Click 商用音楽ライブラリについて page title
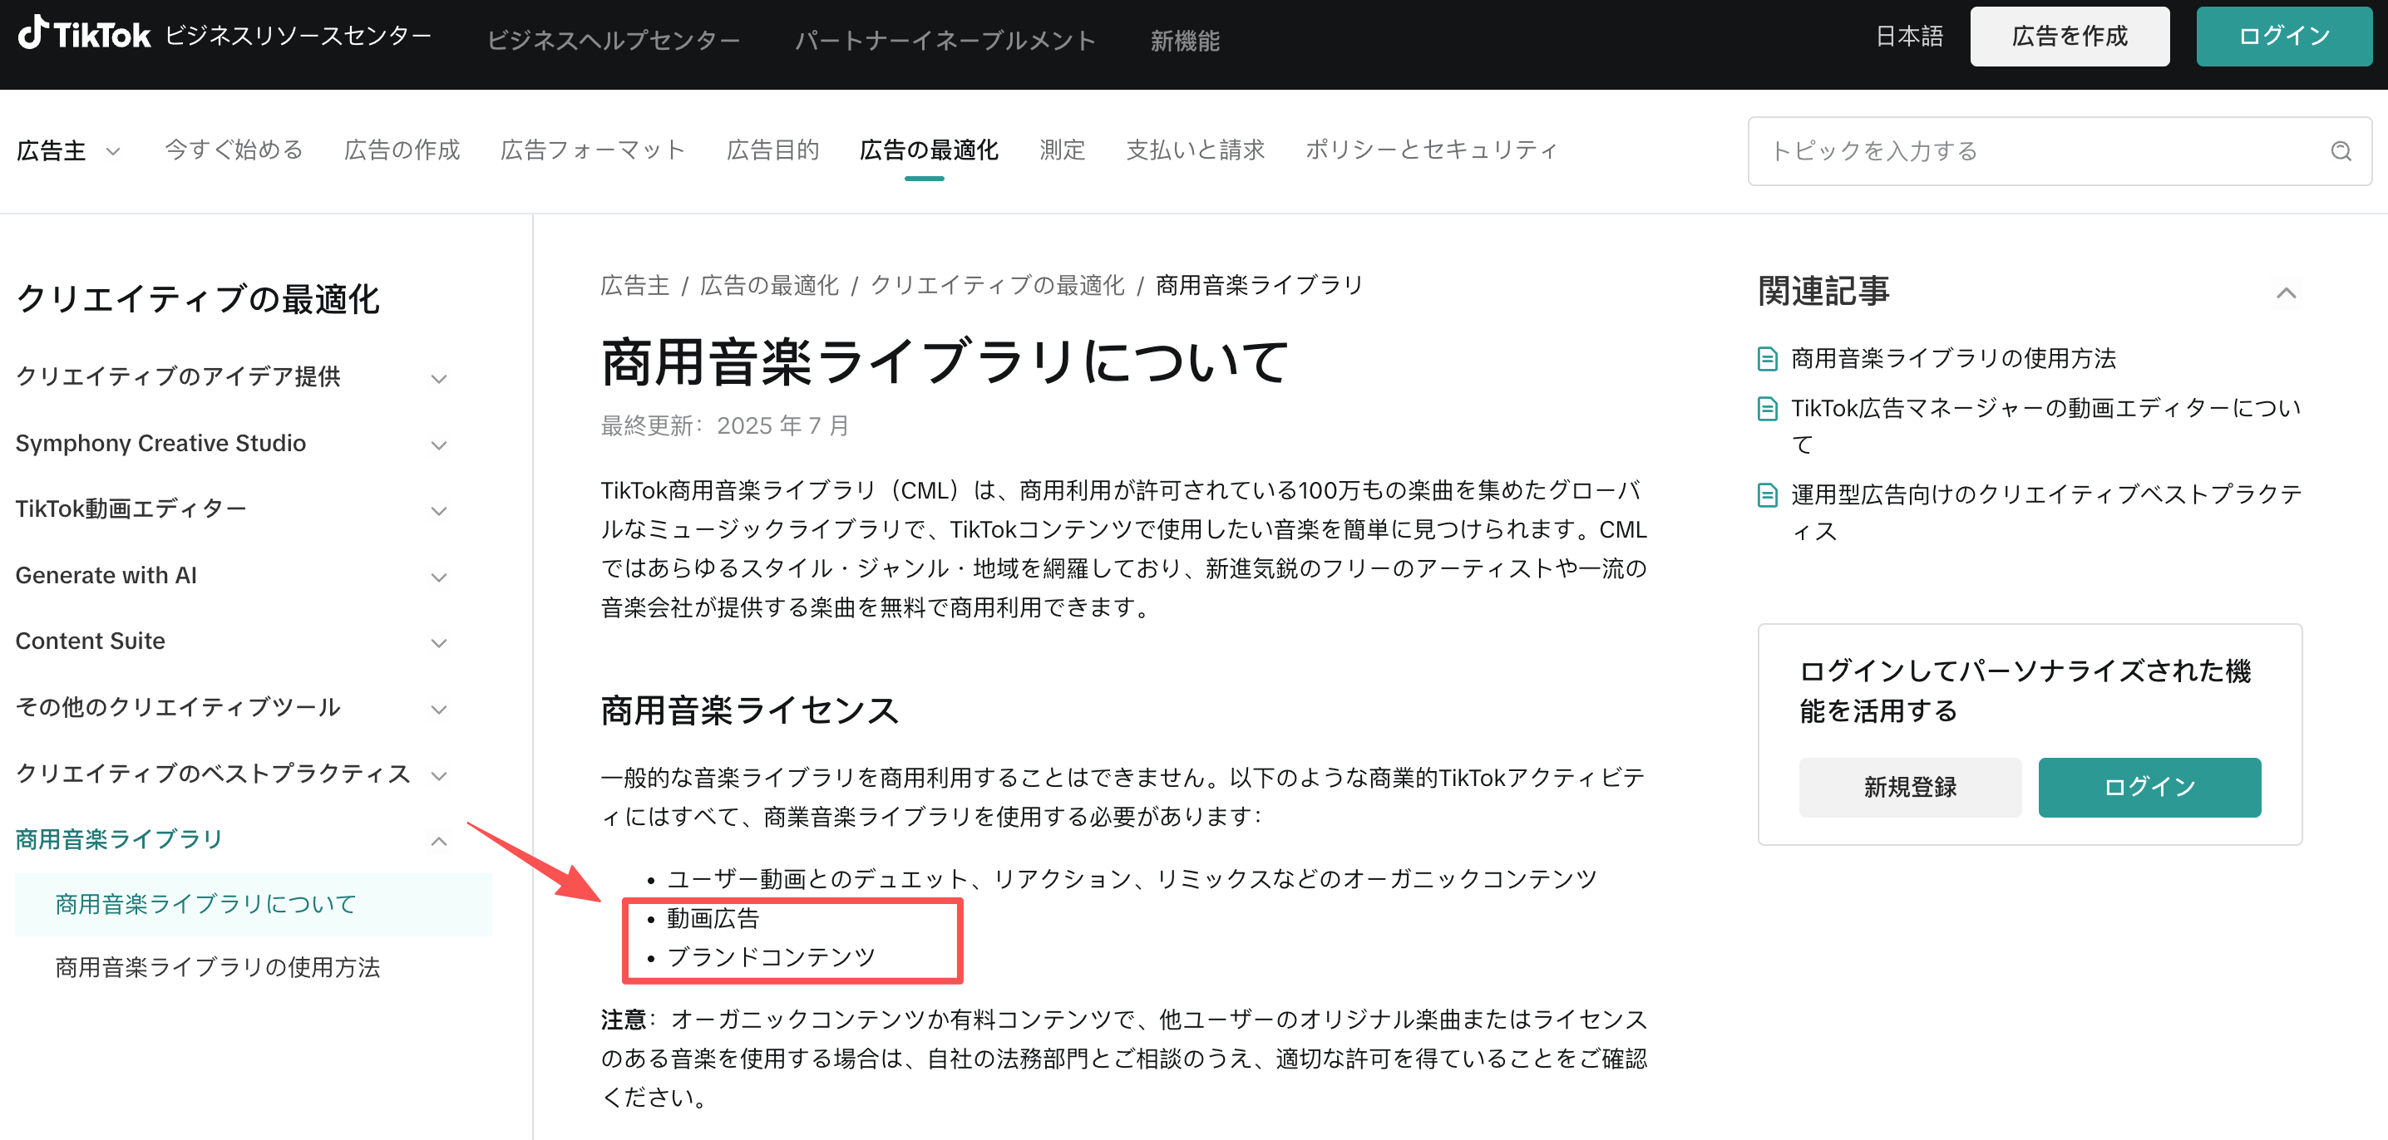2388x1140 pixels. click(x=945, y=361)
